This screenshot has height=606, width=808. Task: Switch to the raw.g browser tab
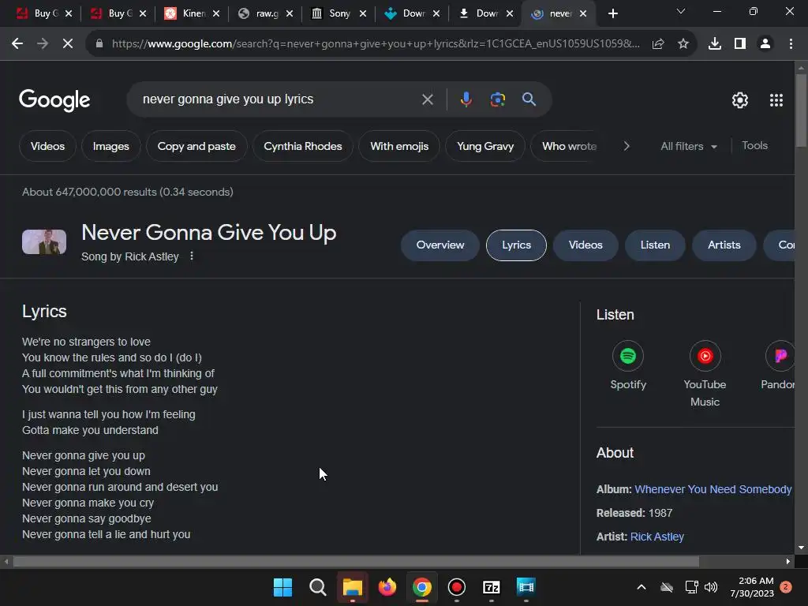coord(265,14)
